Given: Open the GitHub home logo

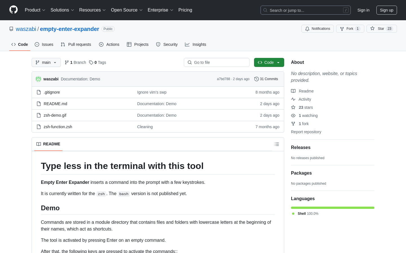Looking at the screenshot, I should [14, 10].
